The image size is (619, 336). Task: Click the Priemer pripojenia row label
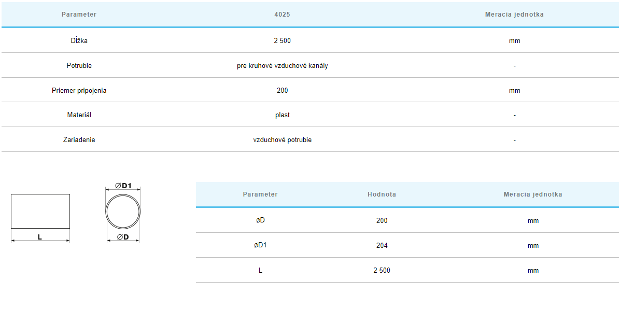pos(79,90)
